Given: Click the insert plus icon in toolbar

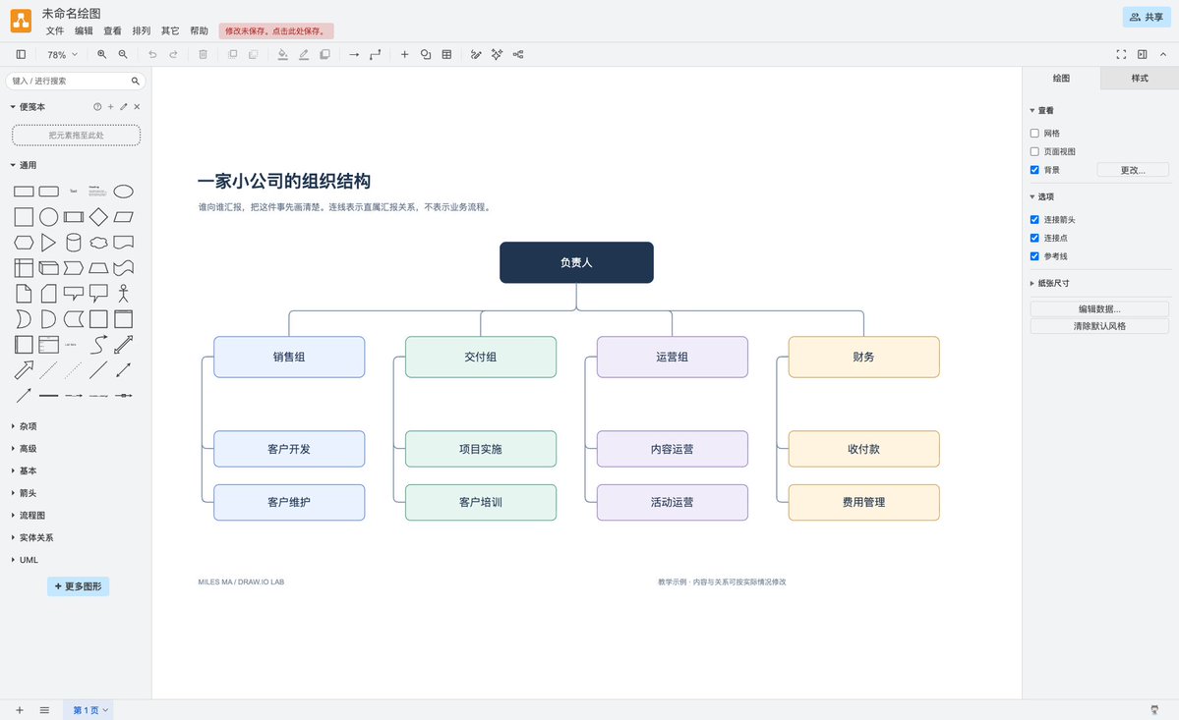Looking at the screenshot, I should click(x=404, y=55).
